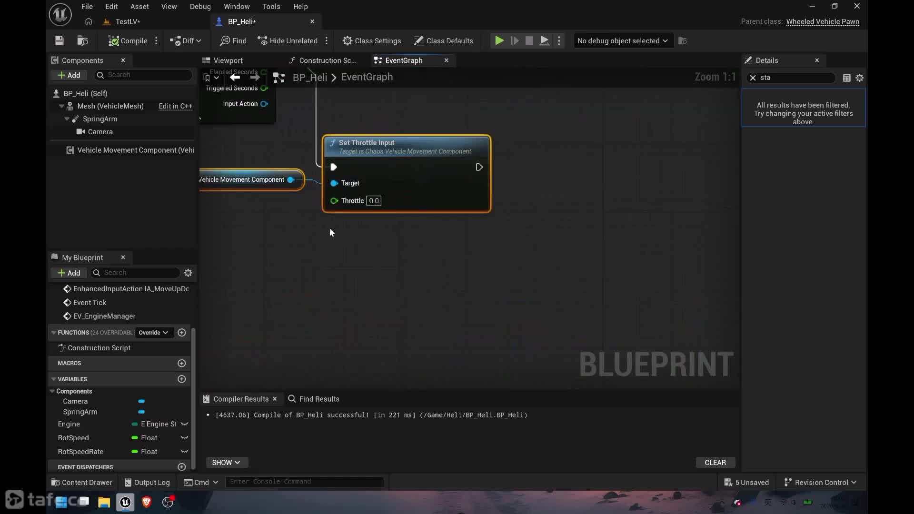Open compile options three-dot menu
914x514 pixels.
(x=156, y=41)
